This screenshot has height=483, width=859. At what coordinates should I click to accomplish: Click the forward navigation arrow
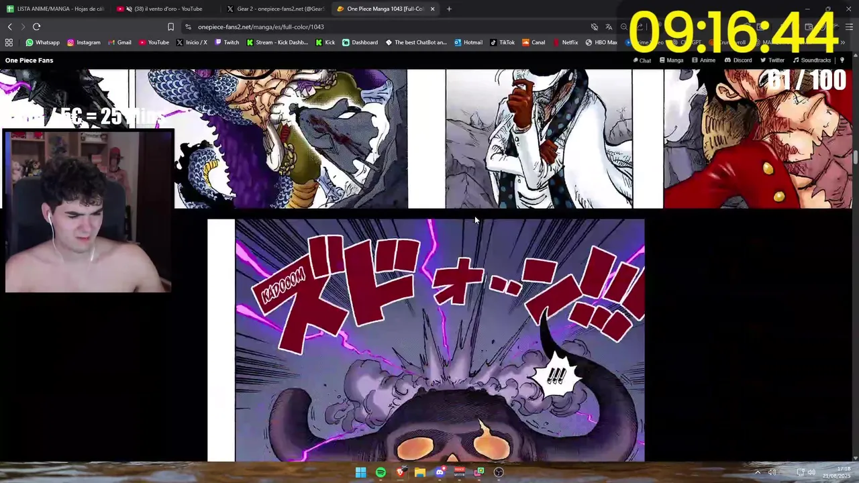23,27
